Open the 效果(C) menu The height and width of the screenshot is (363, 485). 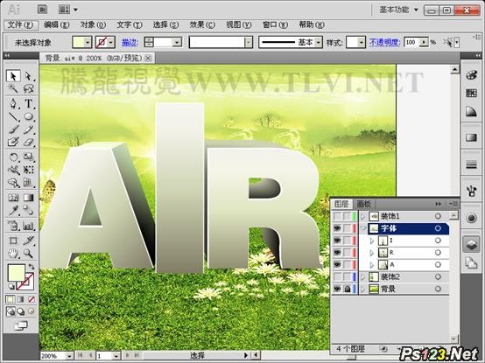point(202,24)
